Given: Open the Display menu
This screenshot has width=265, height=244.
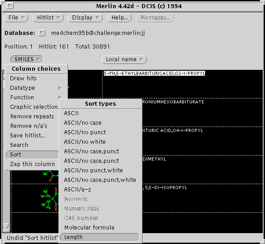Looking at the screenshot, I should 85,18.
